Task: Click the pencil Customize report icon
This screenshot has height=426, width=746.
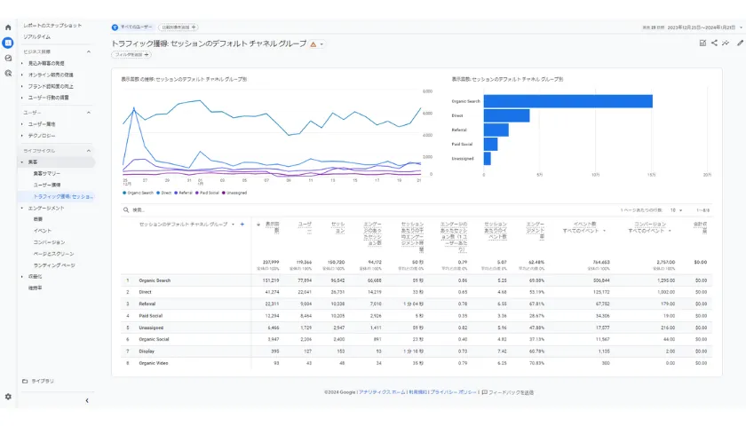Action: pos(740,43)
